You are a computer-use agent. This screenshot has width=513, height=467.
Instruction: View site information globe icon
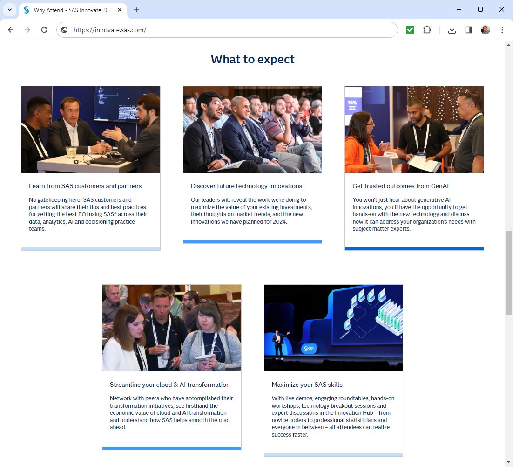pos(64,30)
